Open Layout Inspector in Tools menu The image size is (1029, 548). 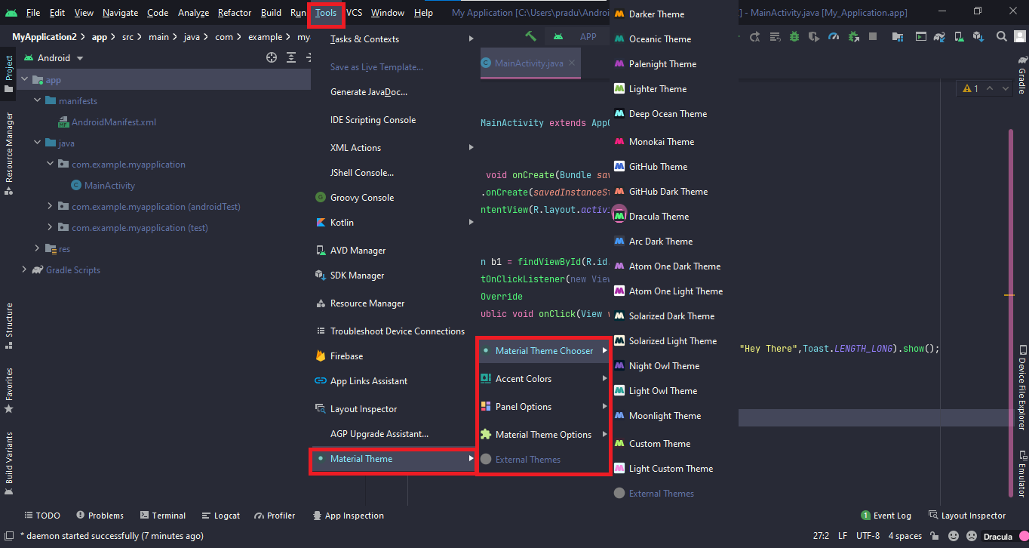click(393, 409)
